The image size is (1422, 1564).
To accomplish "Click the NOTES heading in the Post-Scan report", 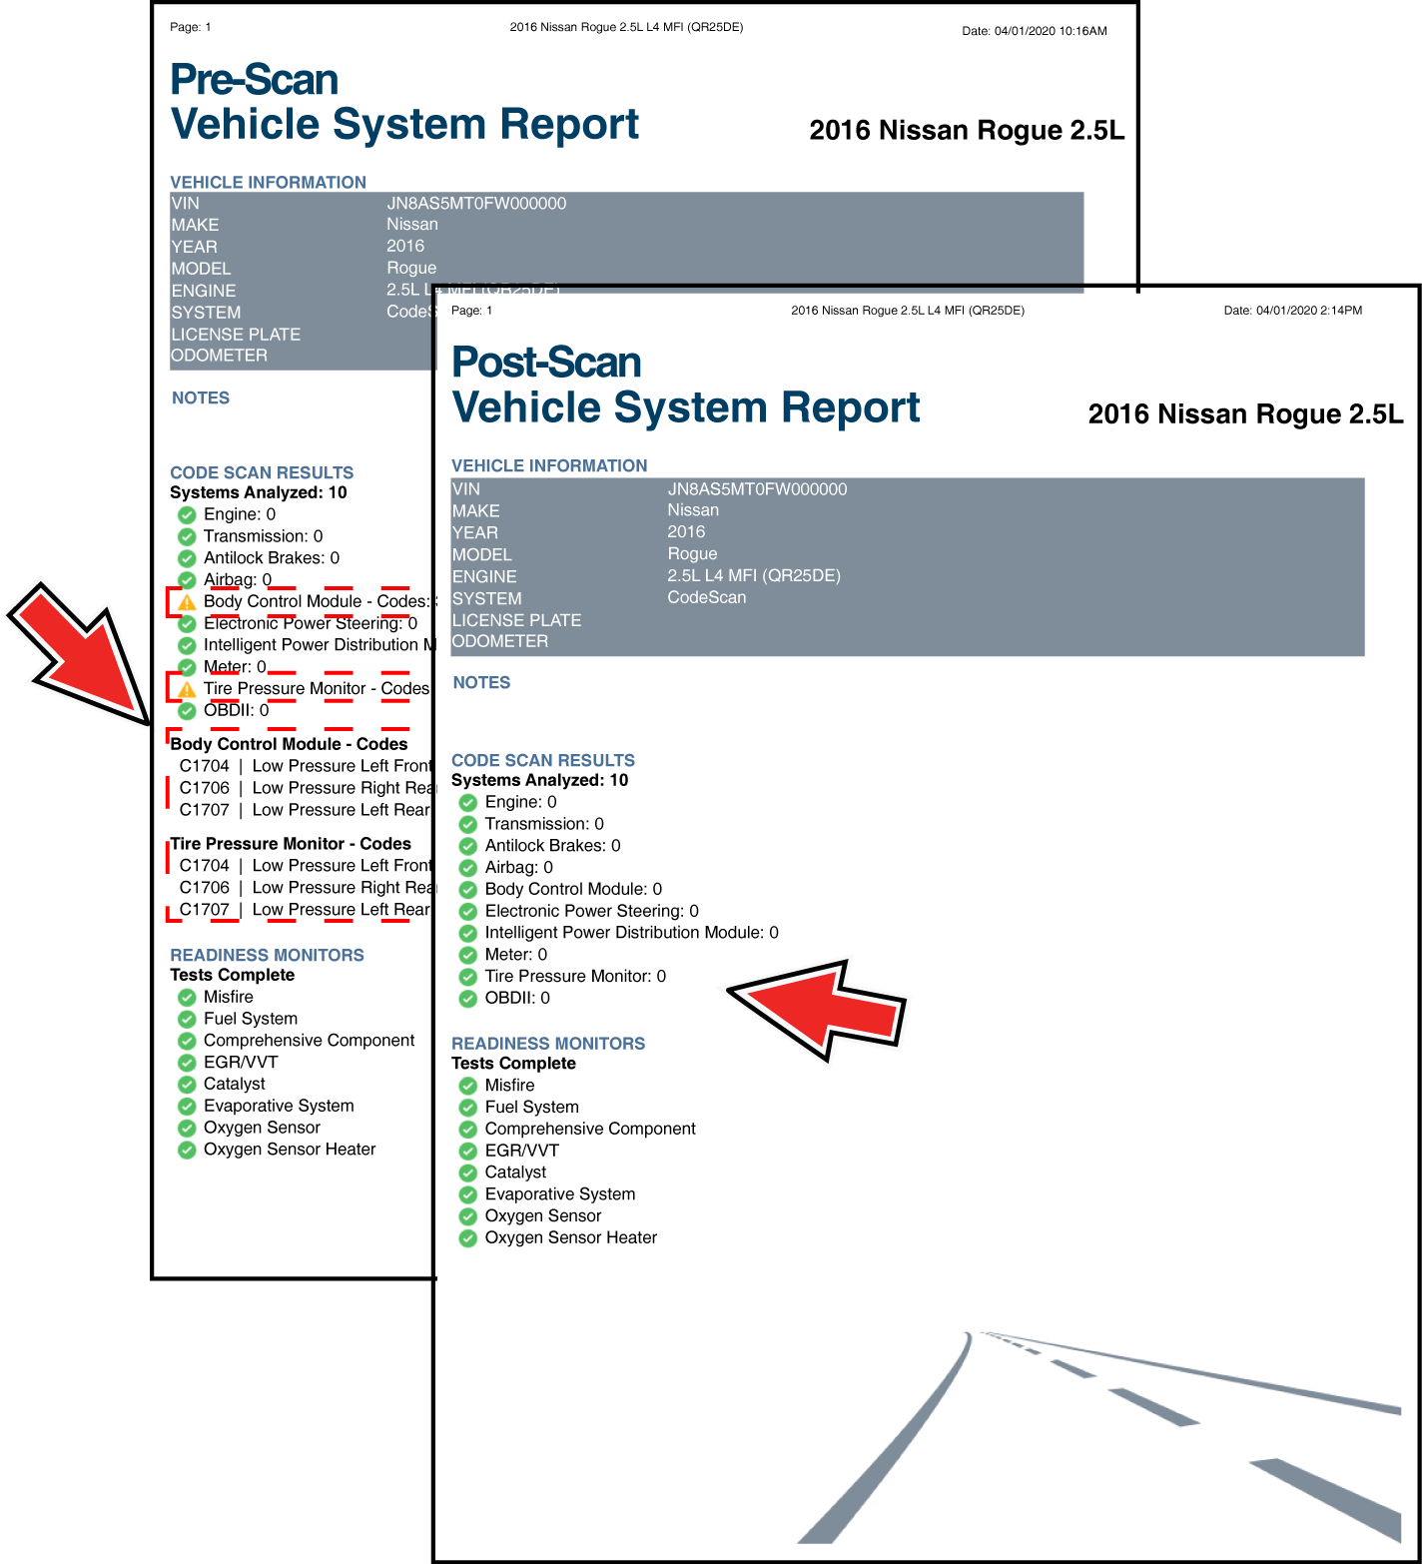I will click(481, 683).
